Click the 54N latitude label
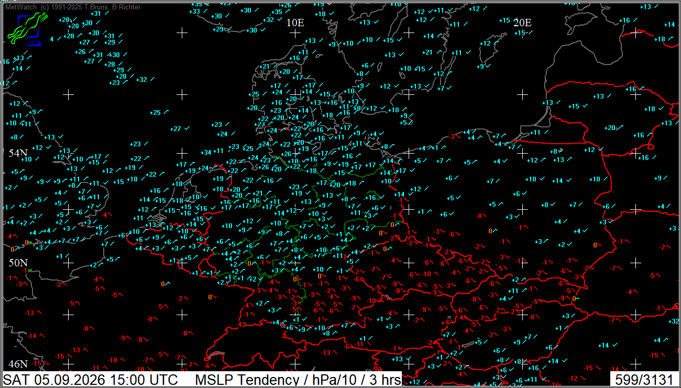 click(x=18, y=153)
